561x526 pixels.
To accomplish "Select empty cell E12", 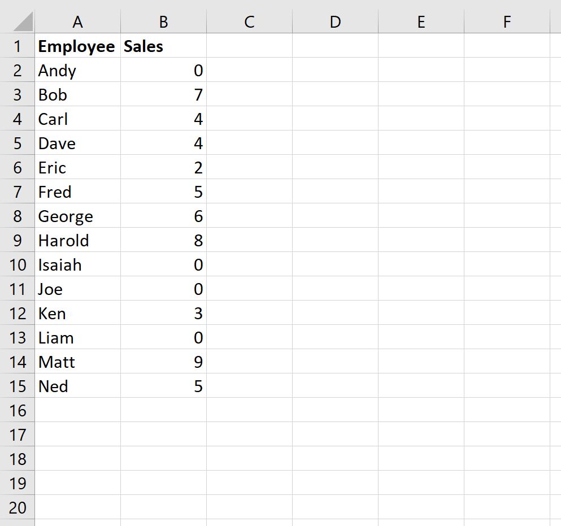I will (420, 313).
